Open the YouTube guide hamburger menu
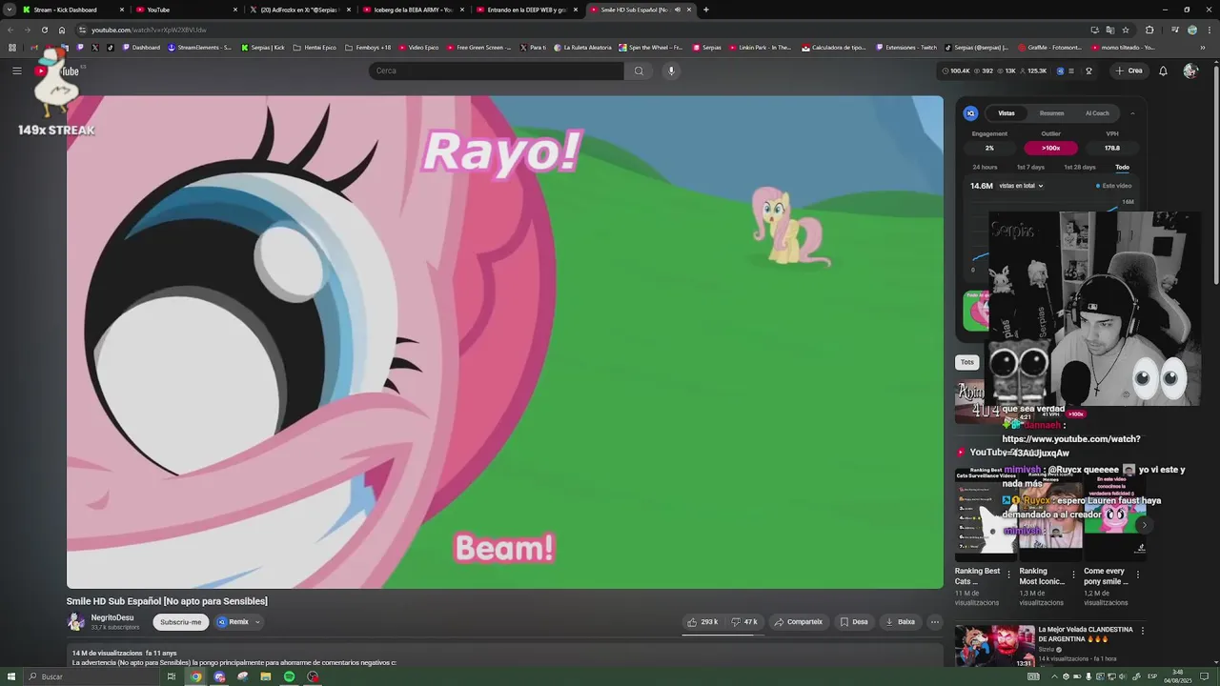This screenshot has width=1220, height=686. tap(16, 71)
